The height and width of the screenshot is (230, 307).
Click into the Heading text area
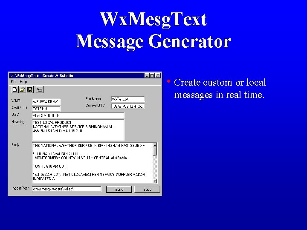78,130
